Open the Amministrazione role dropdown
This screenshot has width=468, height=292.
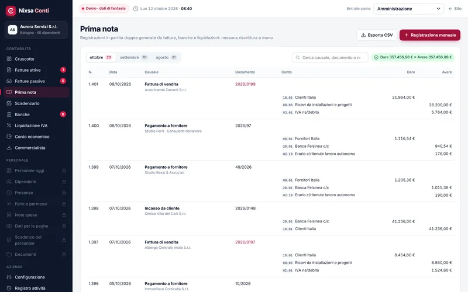click(x=408, y=9)
